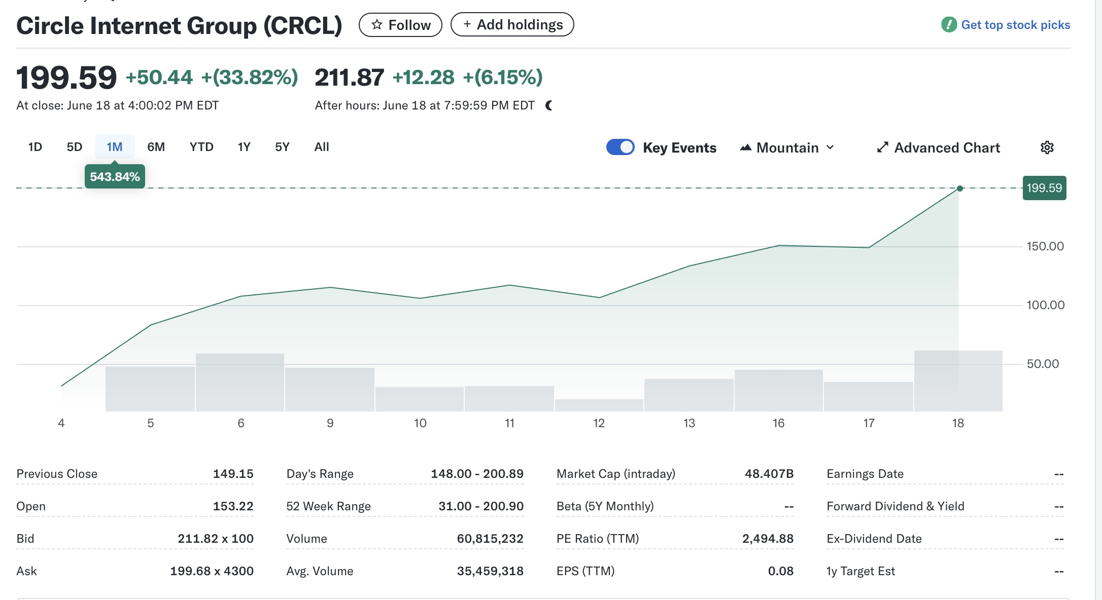Click the volume bar for June 13

click(688, 395)
